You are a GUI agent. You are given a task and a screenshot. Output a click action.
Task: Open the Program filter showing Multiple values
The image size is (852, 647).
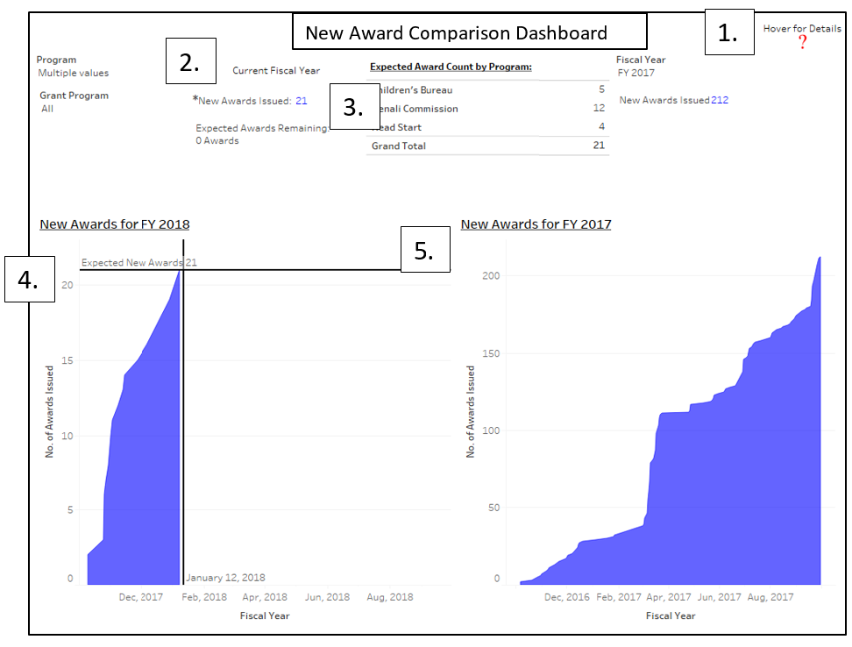coord(74,74)
